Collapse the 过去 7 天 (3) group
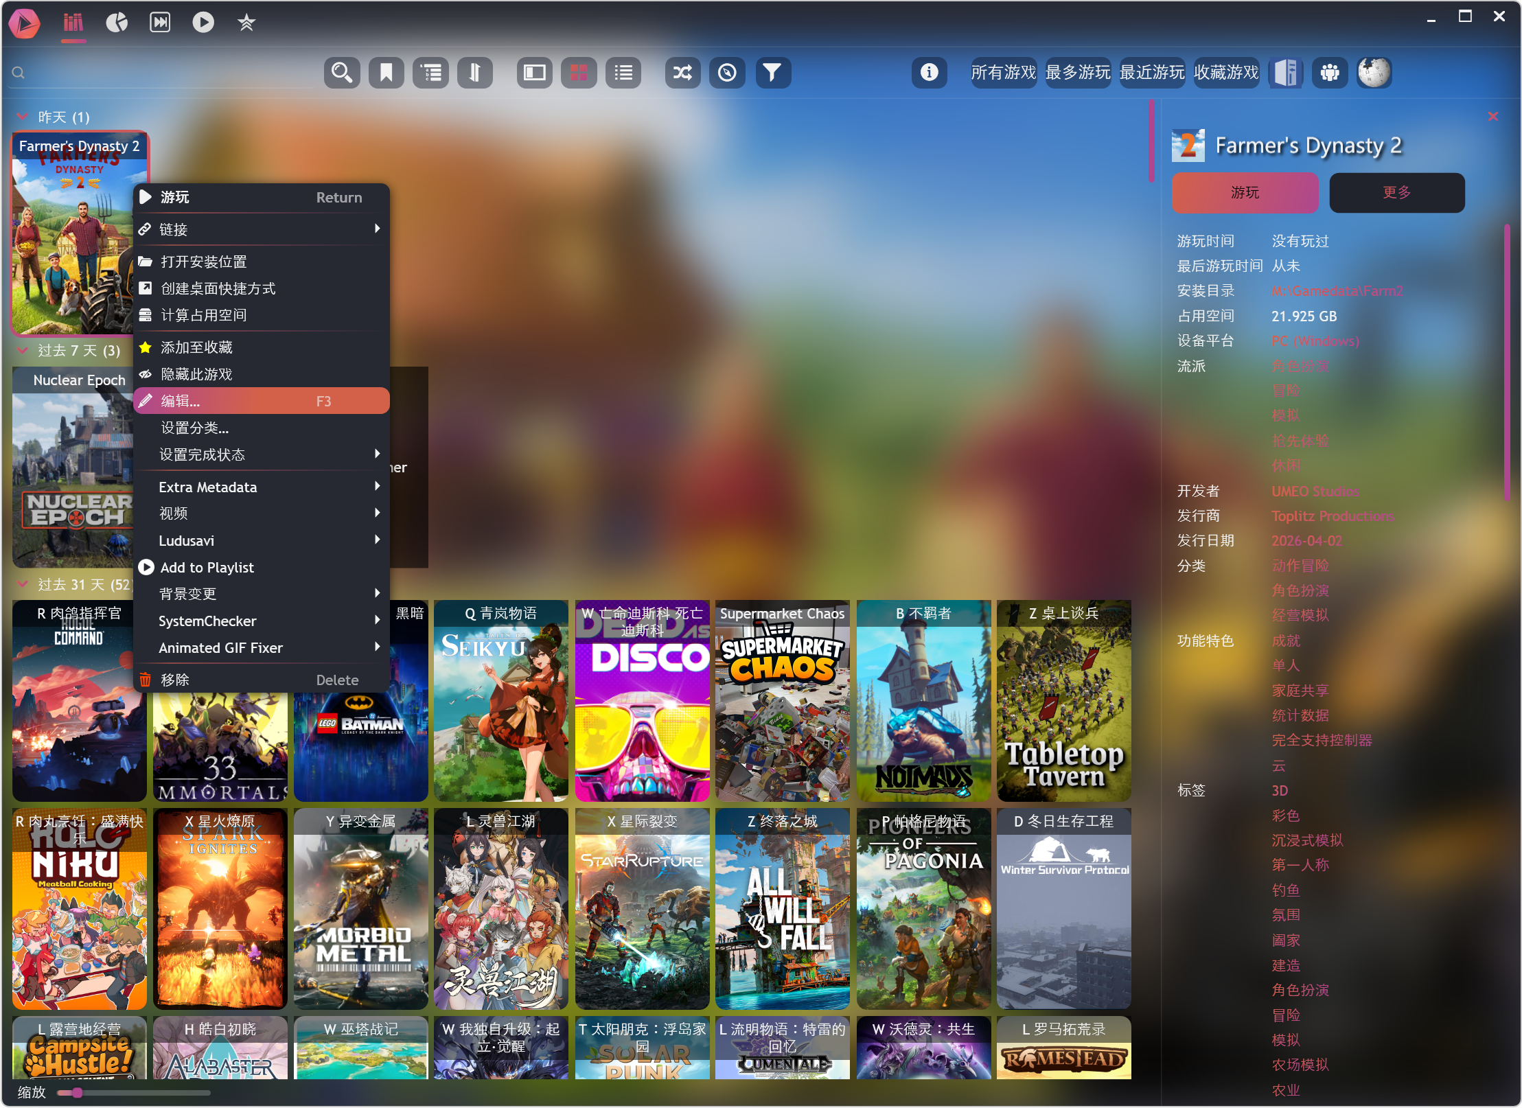 [x=23, y=351]
